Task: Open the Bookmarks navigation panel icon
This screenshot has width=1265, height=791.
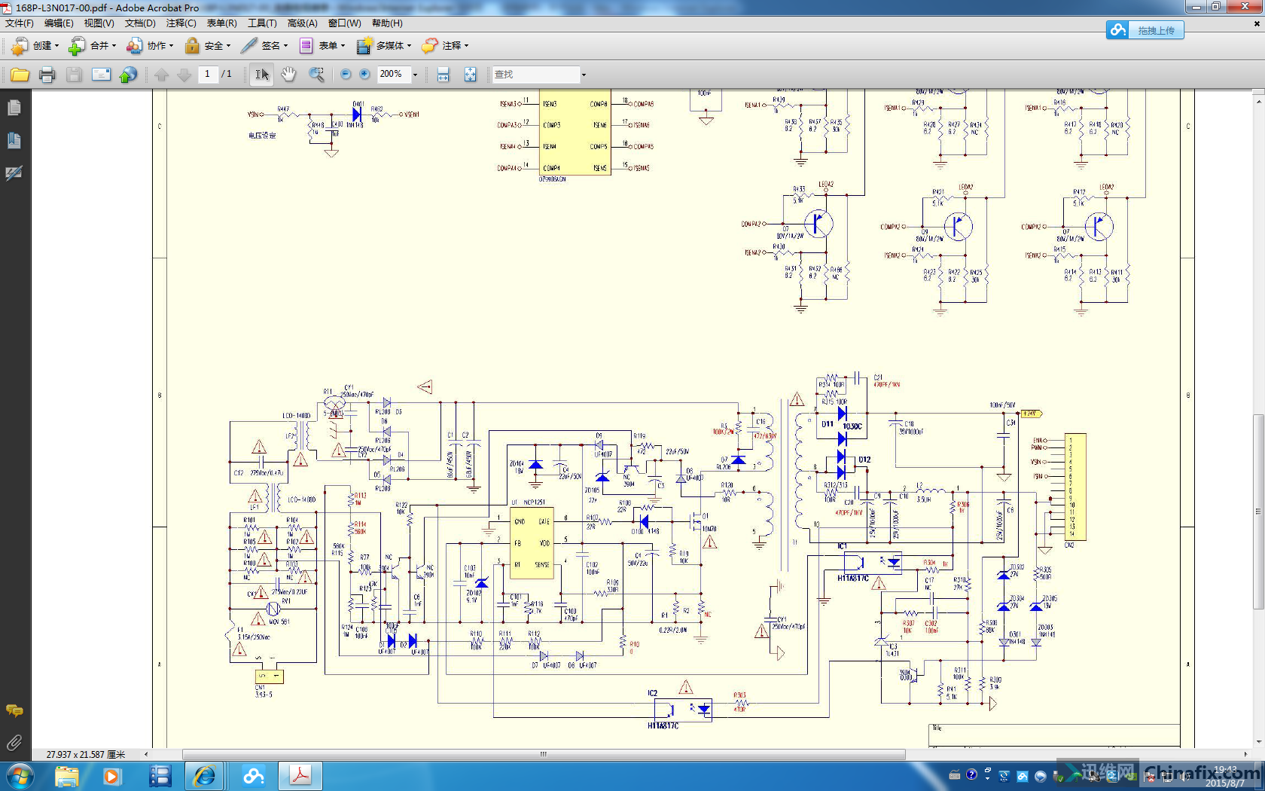Action: (14, 141)
